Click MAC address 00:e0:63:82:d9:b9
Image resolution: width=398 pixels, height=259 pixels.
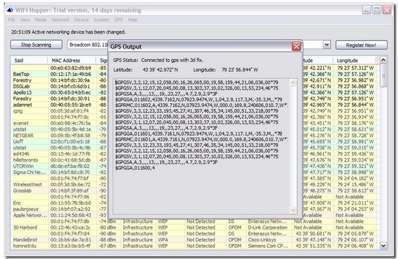click(71, 68)
